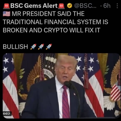121x121 pixels.
Task: Click the 0:02 video duration badge
Action: (x=7, y=114)
